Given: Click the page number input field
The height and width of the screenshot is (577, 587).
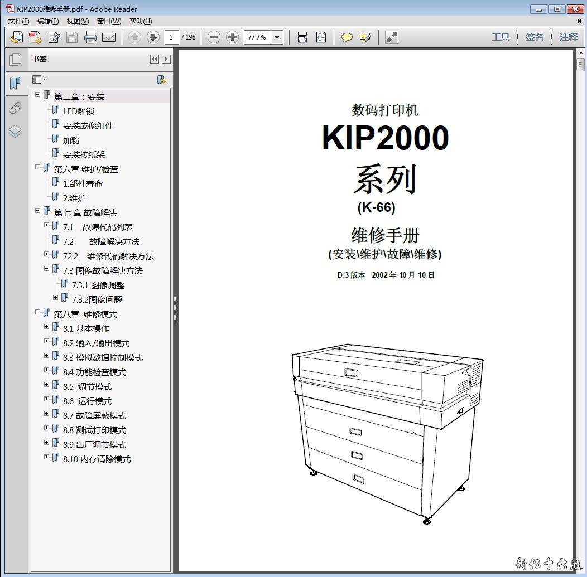Looking at the screenshot, I should point(171,37).
